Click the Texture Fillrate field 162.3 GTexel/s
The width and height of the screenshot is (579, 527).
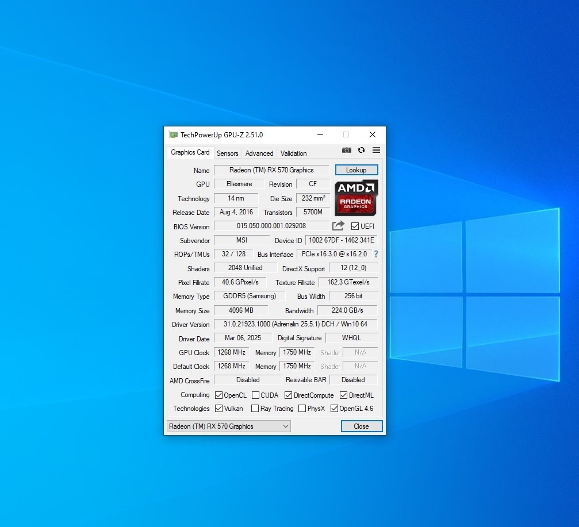click(348, 282)
